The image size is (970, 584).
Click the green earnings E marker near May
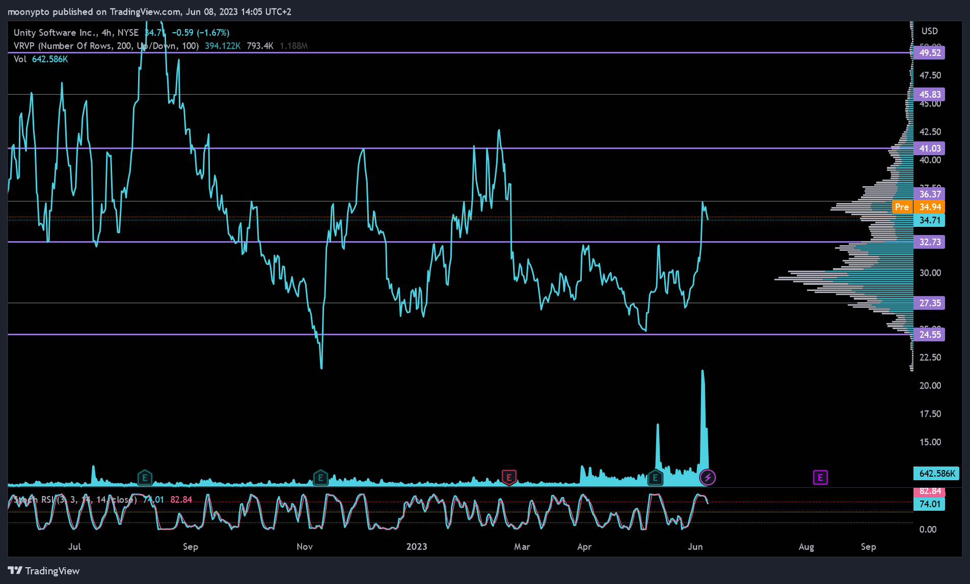click(655, 478)
